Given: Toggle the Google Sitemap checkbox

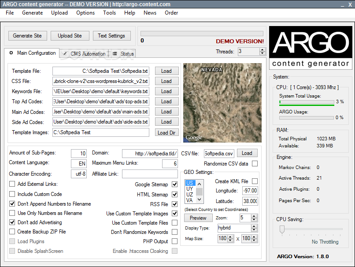Looking at the screenshot, I should click(174, 184).
